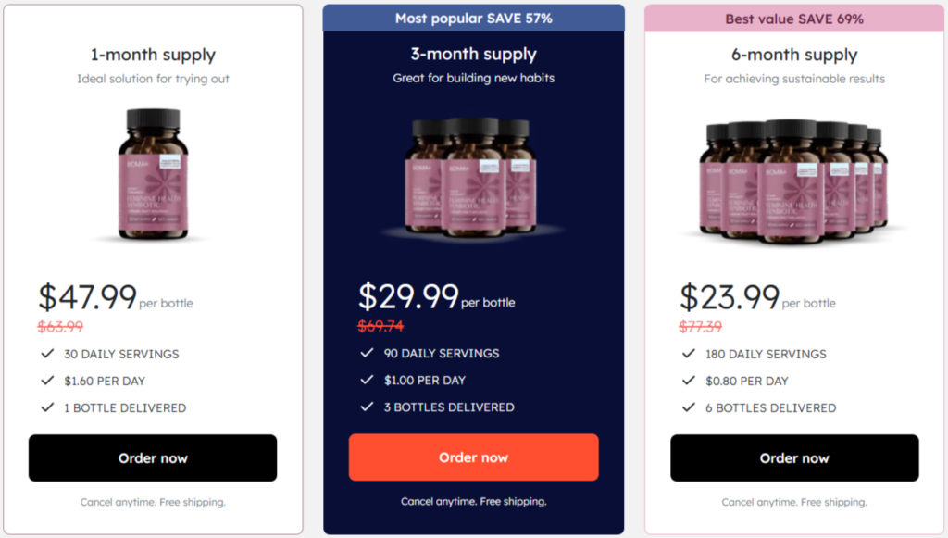
Task: Click the checkmark beside $0.80 PER DAY
Action: (x=689, y=380)
